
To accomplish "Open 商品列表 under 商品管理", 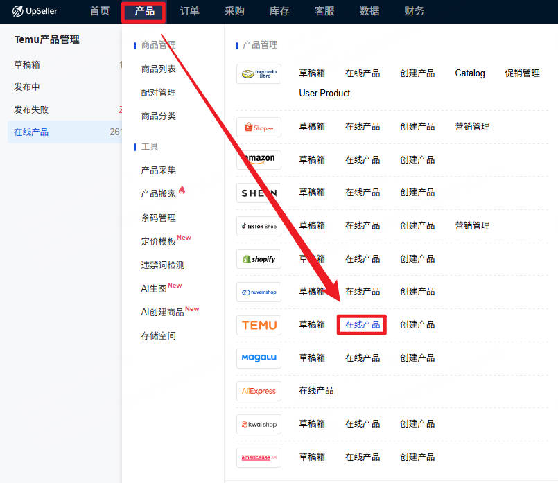I will (158, 69).
